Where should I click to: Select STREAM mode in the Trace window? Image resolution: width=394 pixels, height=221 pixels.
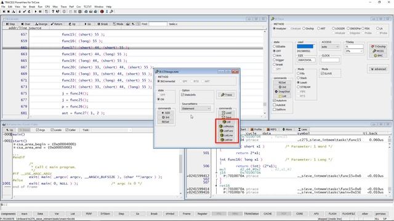[304, 87]
